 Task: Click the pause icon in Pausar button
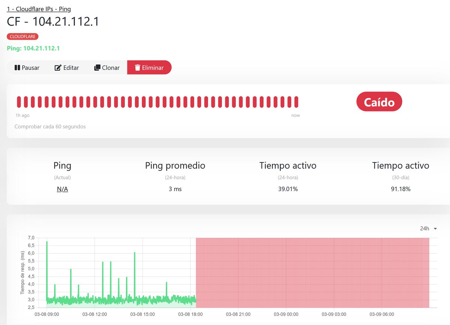tap(17, 68)
